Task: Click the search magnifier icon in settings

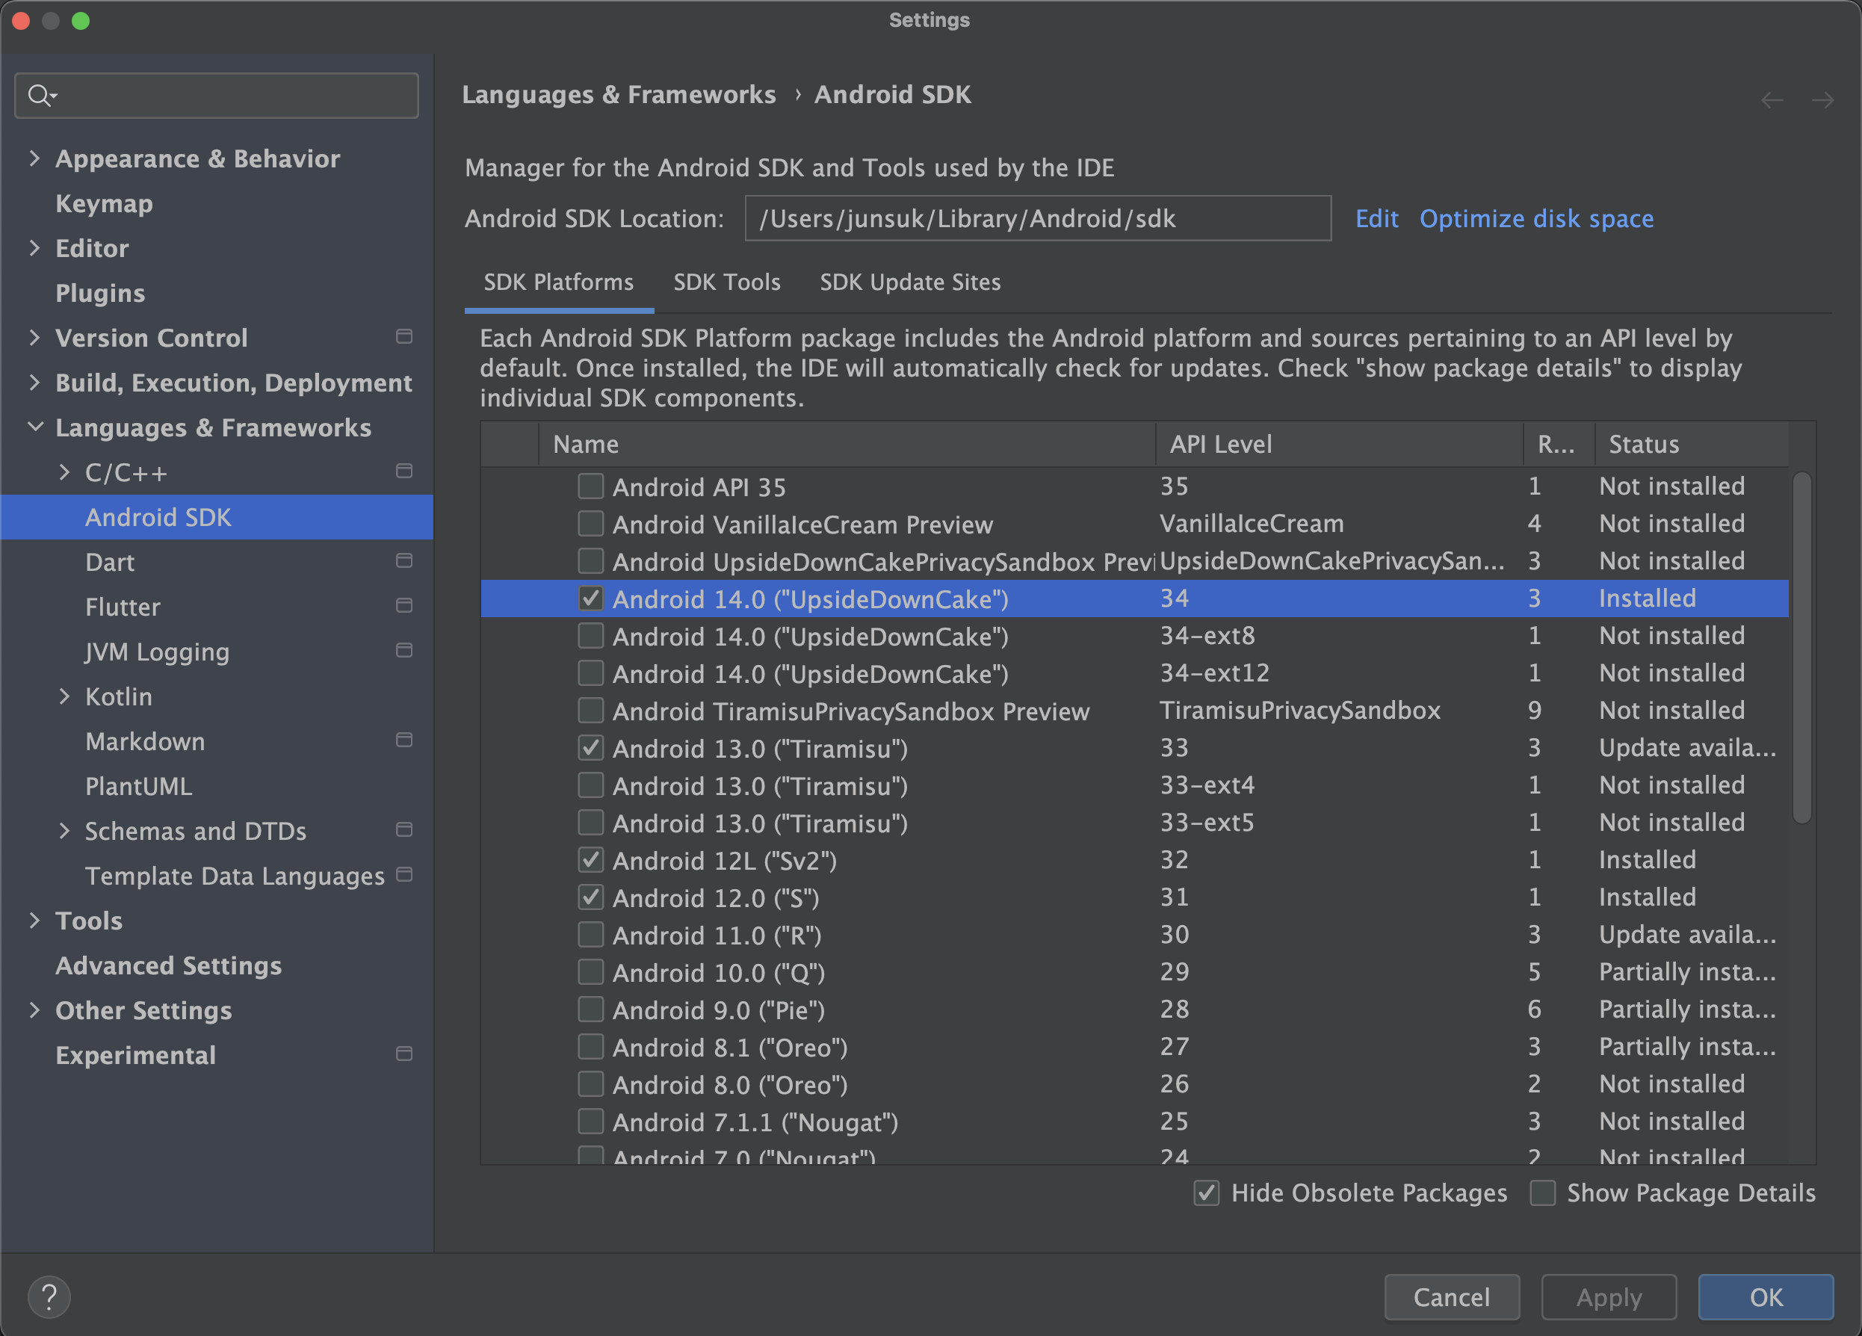Action: 41,95
